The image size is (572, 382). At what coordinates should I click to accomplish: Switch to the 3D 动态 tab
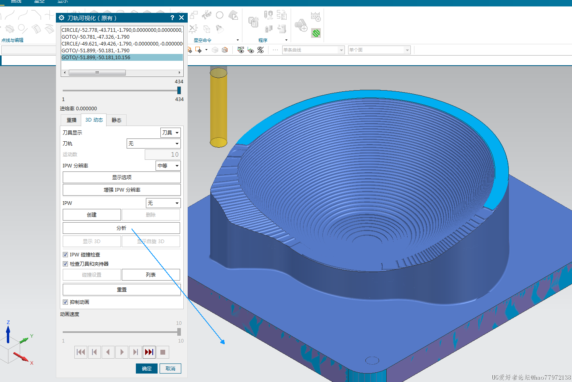94,120
